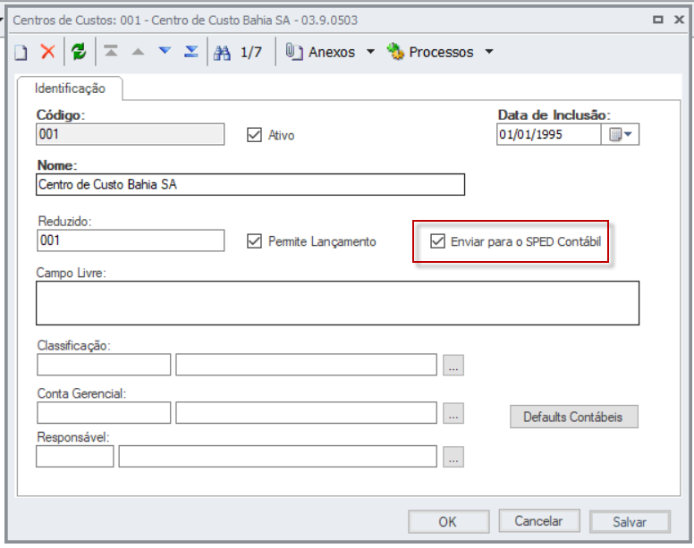Select the Identificação tab
This screenshot has width=694, height=548.
(70, 89)
